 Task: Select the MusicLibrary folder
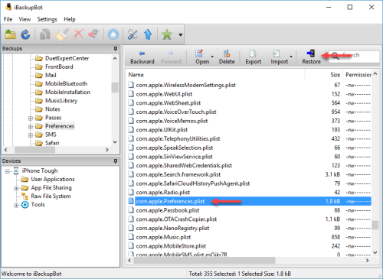tap(61, 101)
